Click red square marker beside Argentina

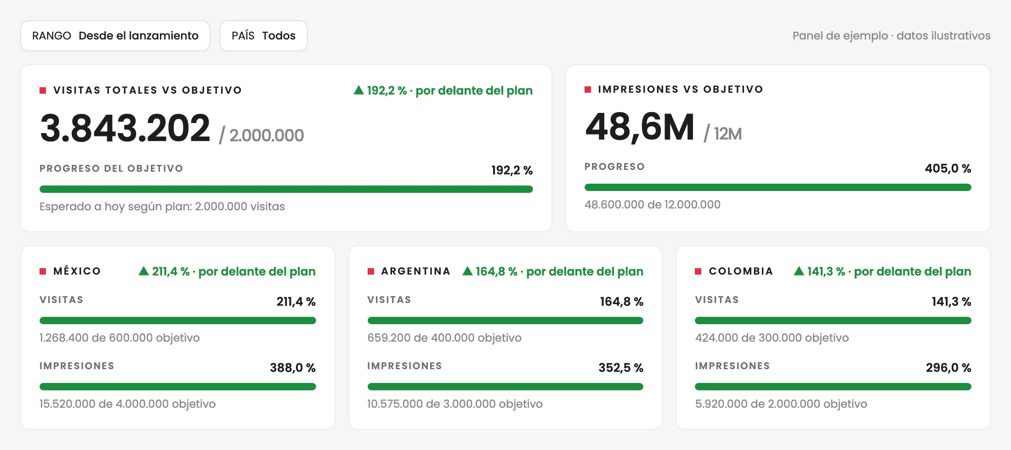[371, 271]
